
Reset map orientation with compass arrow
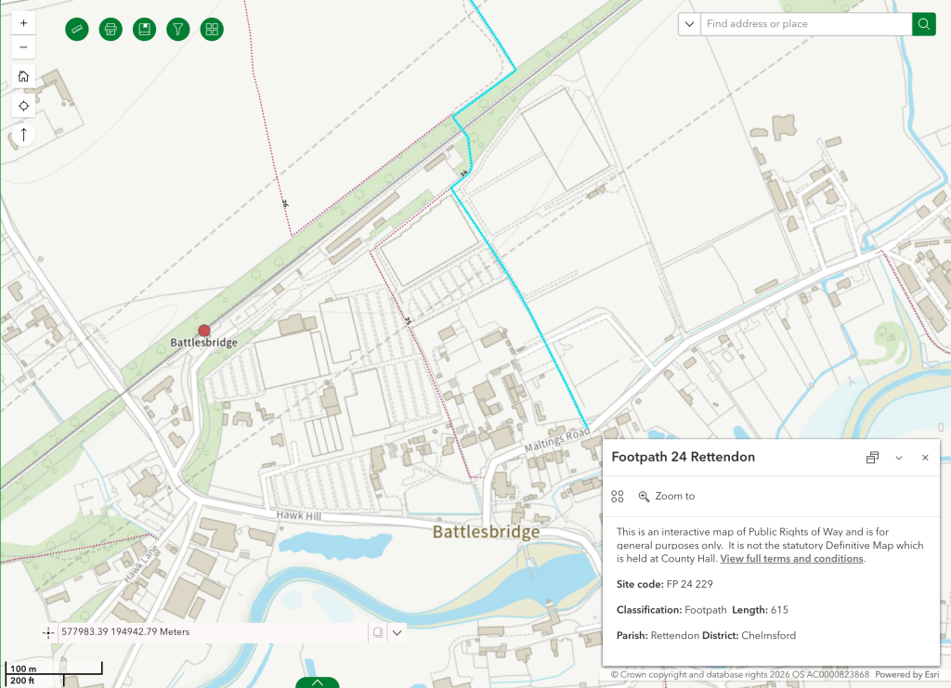24,135
